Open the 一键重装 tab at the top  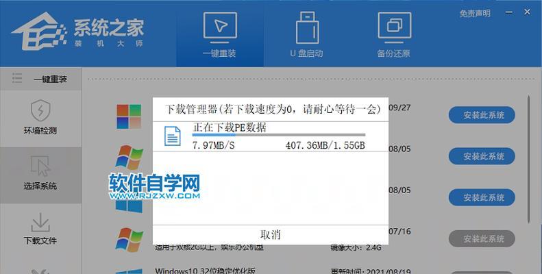click(220, 34)
